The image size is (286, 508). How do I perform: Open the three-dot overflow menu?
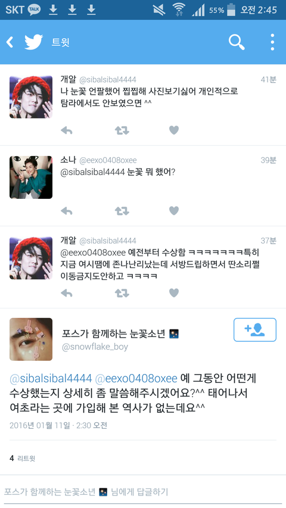272,42
